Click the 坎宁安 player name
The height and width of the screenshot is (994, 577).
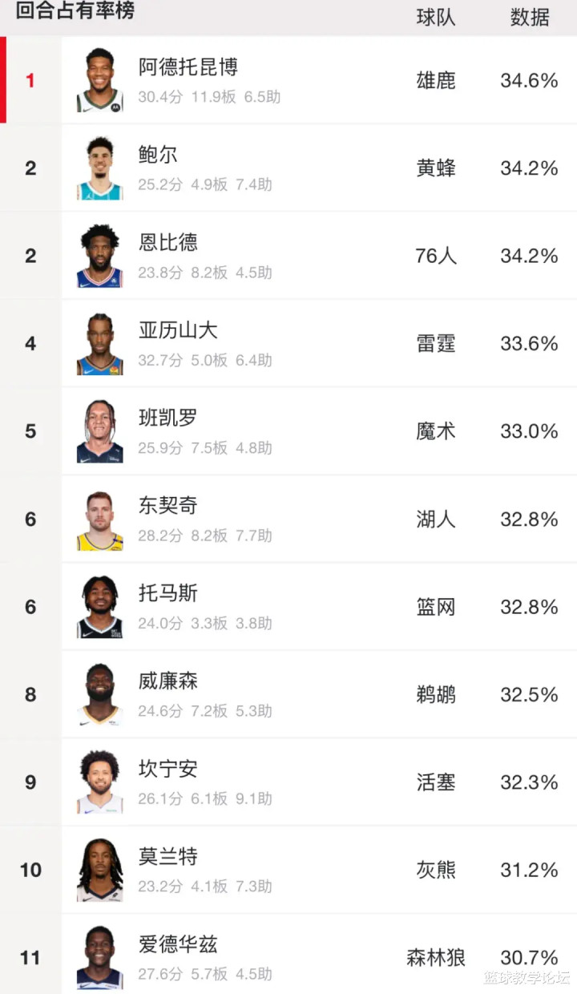click(x=168, y=769)
